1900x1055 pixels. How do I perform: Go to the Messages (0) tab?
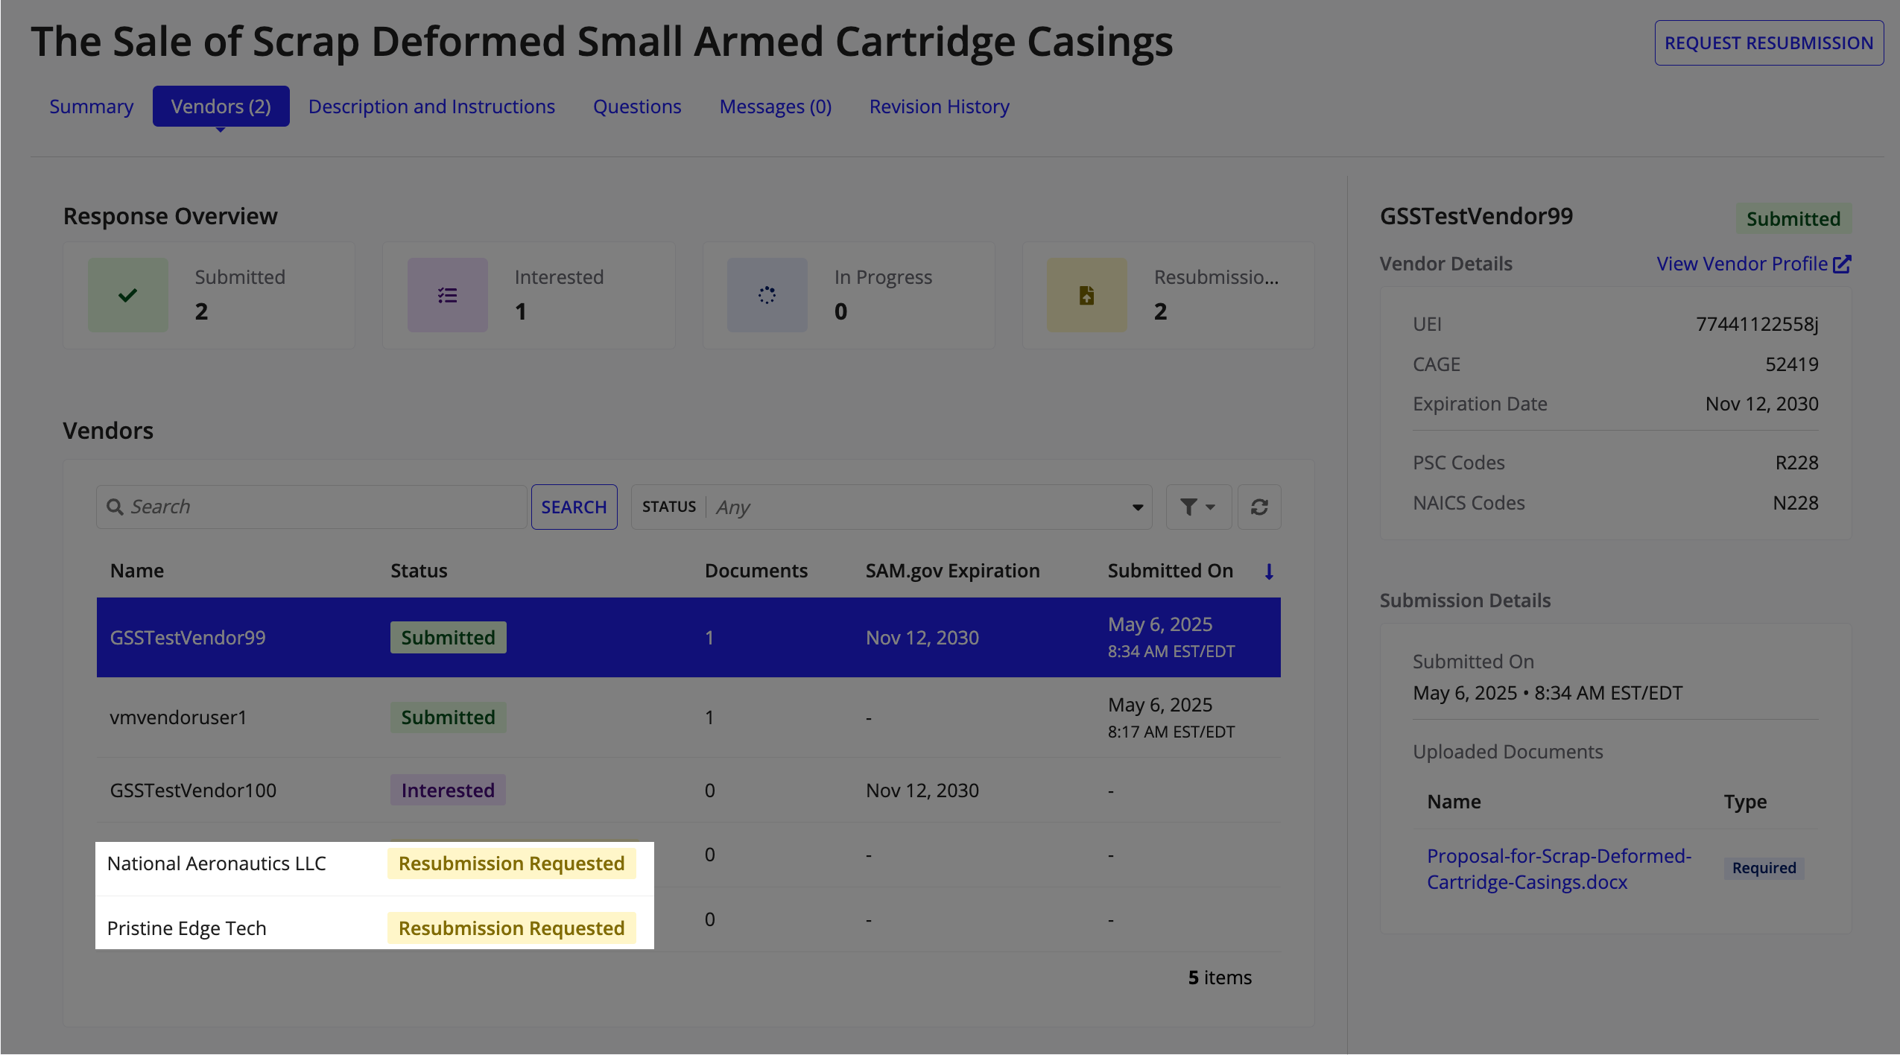point(776,107)
